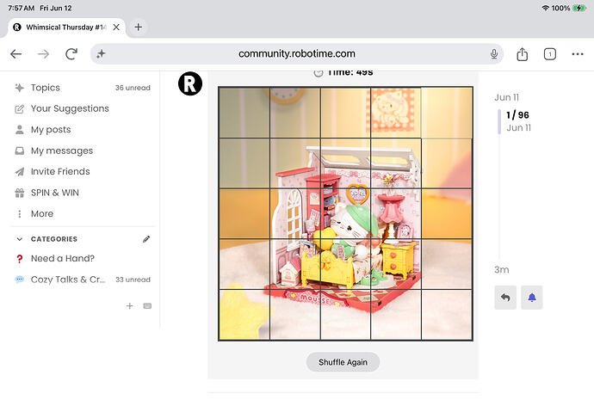This screenshot has width=594, height=412.
Task: Click the 7:57 AM clock in status bar
Action: pos(21,8)
